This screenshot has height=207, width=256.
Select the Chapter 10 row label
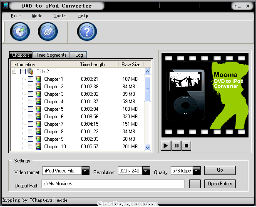click(55, 147)
